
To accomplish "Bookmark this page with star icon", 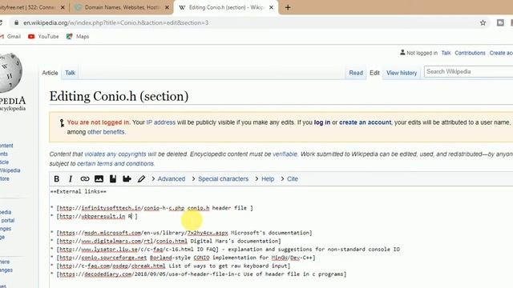I will click(483, 23).
